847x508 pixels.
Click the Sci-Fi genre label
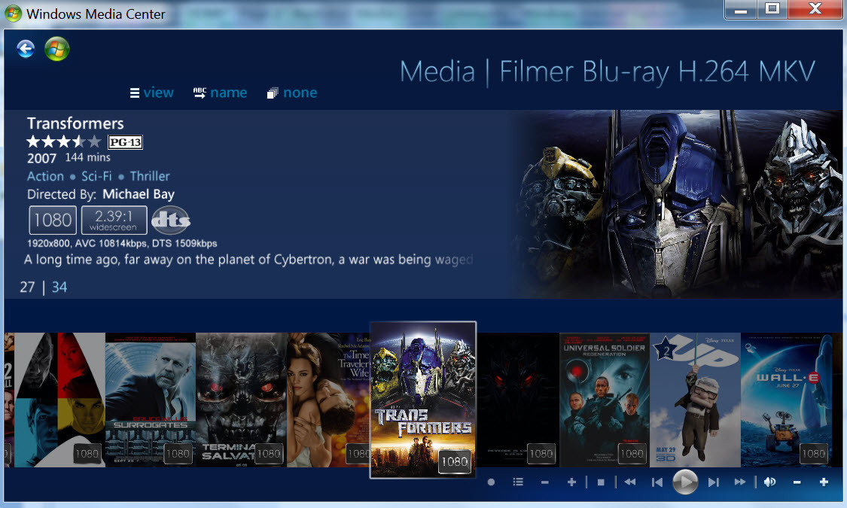[x=96, y=176]
